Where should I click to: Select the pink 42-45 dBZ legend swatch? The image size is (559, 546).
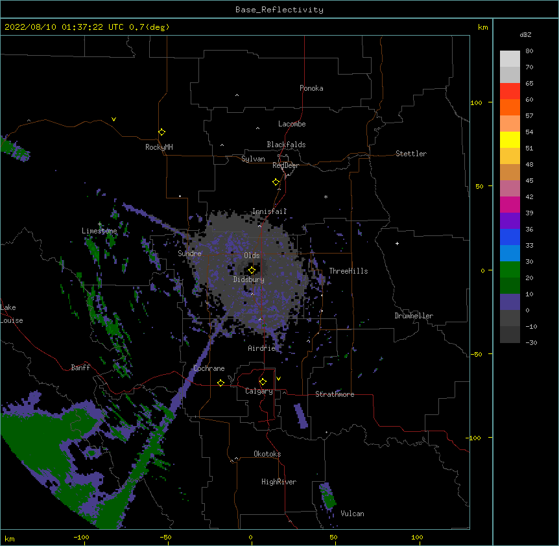510,189
